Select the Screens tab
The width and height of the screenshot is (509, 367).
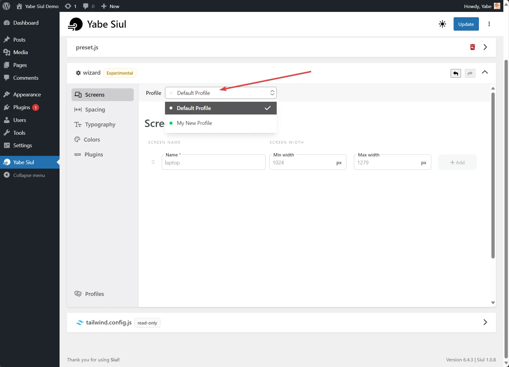click(102, 95)
